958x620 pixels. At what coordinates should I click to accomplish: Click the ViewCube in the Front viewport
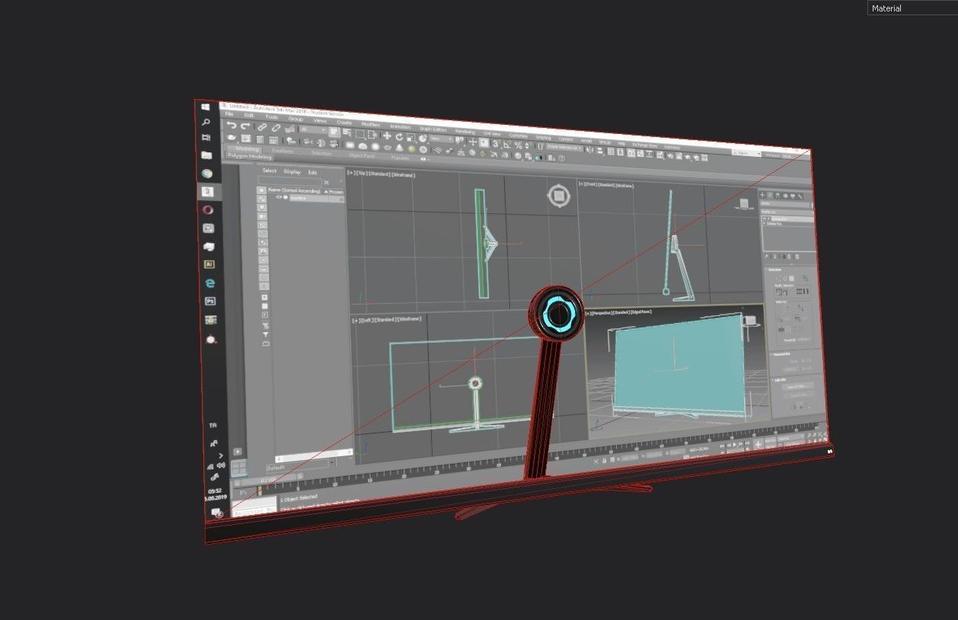[x=744, y=204]
